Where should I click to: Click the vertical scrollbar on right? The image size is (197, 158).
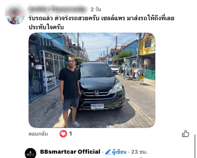click(195, 146)
